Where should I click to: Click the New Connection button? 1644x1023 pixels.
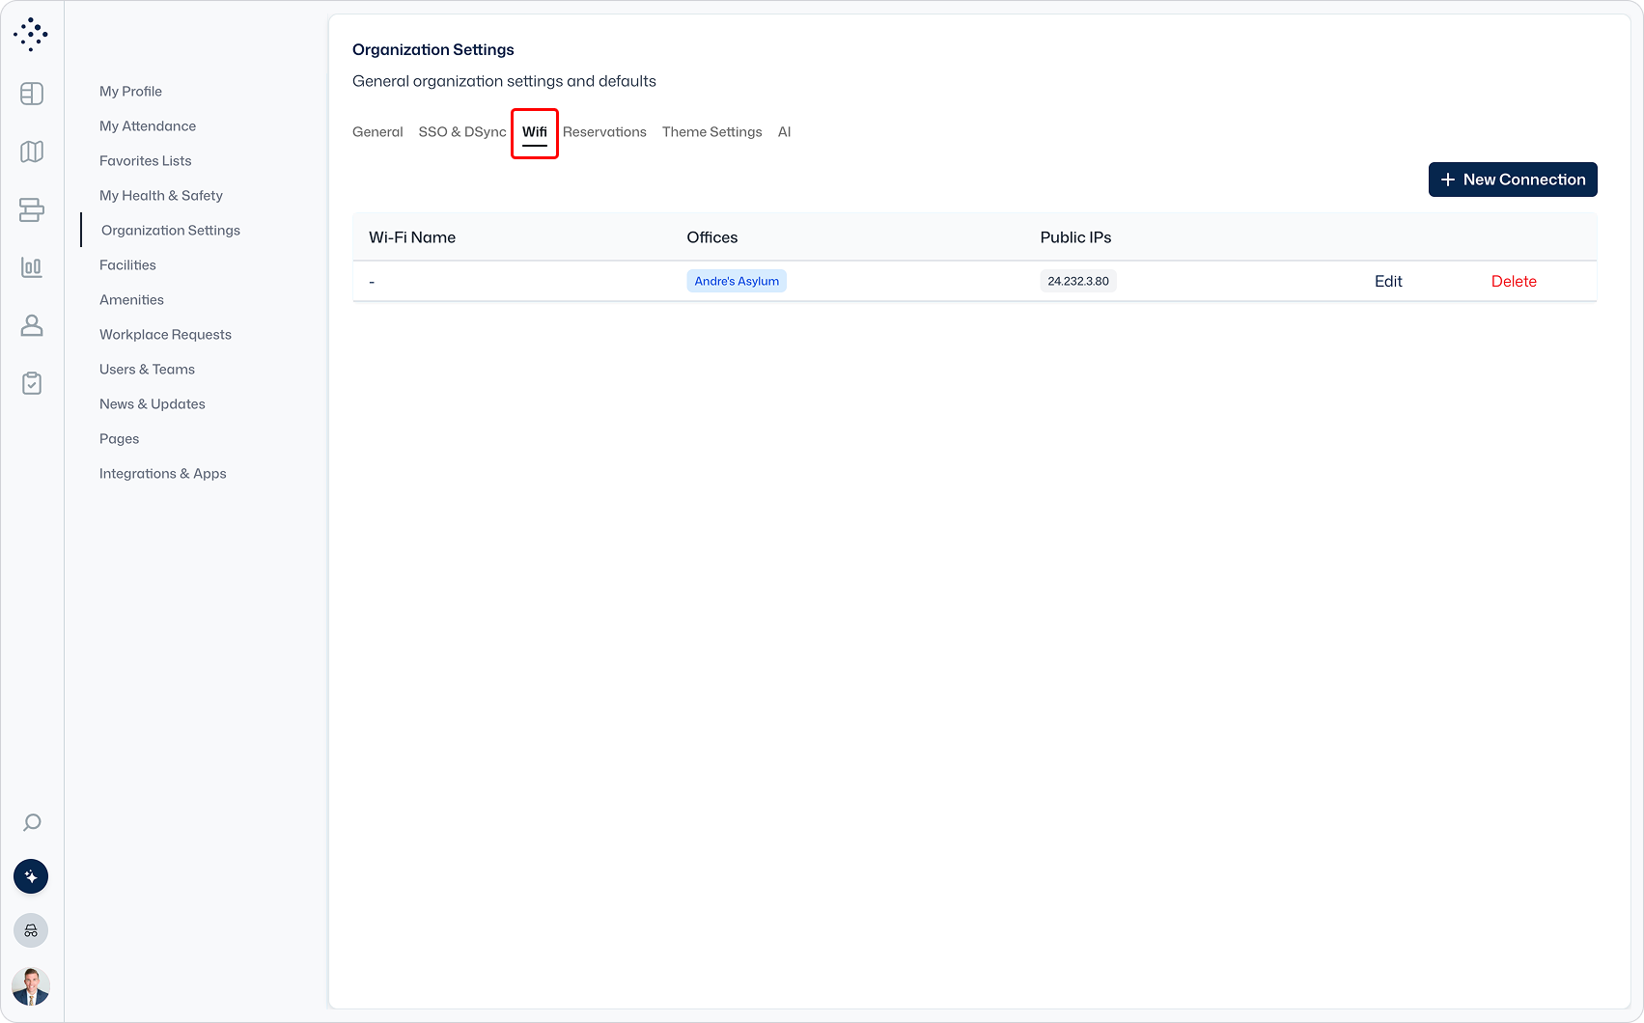click(1512, 180)
